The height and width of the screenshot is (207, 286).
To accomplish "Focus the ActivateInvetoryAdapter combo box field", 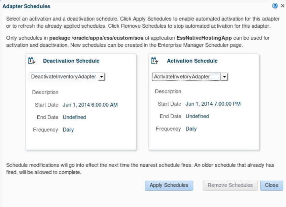I will click(190, 77).
